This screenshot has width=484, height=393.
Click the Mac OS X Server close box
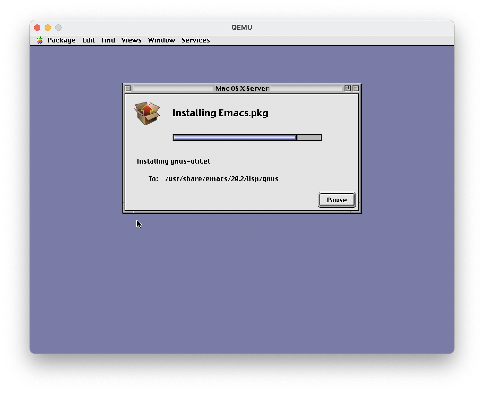point(128,88)
